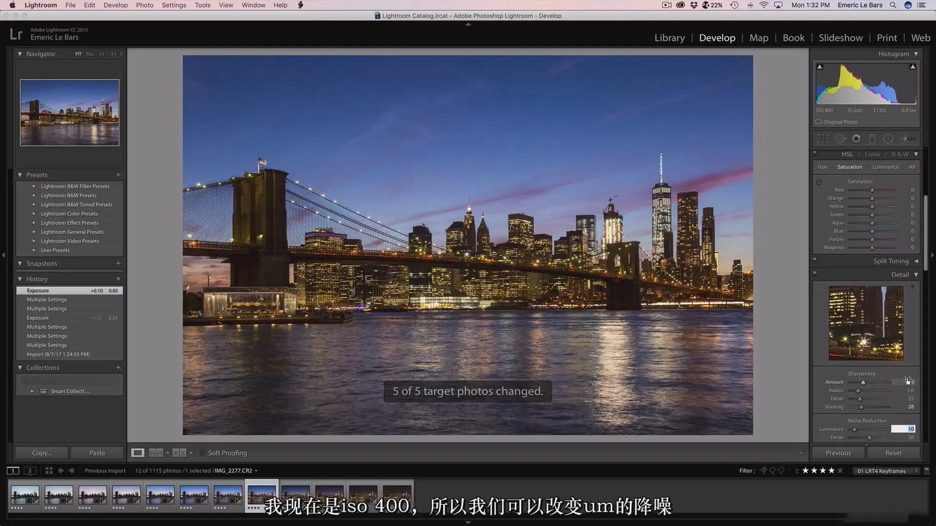Select the Adjustment Brush tool
This screenshot has height=526, width=936.
tap(908, 139)
